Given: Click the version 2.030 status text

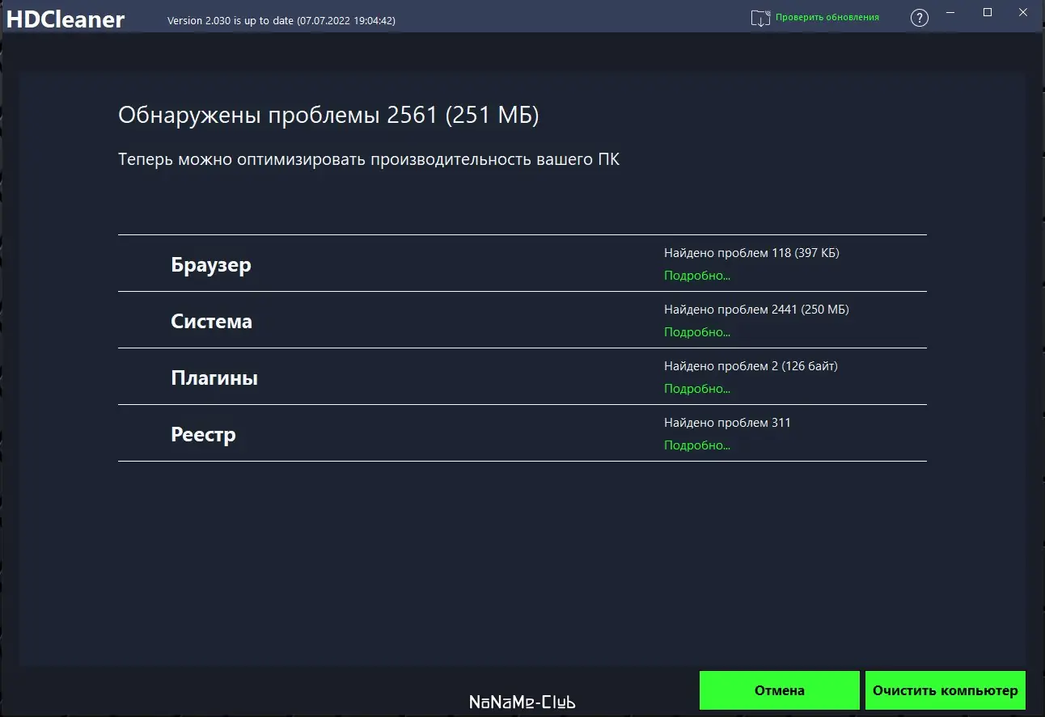Looking at the screenshot, I should (x=281, y=20).
